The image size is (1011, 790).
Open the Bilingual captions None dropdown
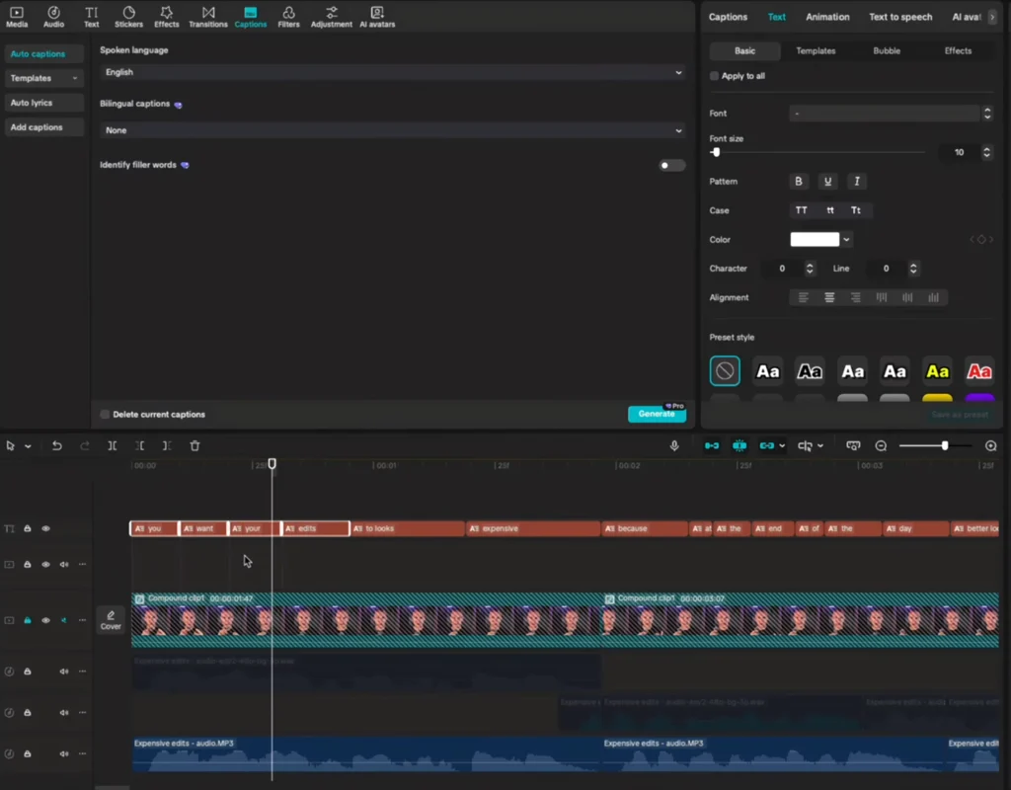[x=393, y=130]
